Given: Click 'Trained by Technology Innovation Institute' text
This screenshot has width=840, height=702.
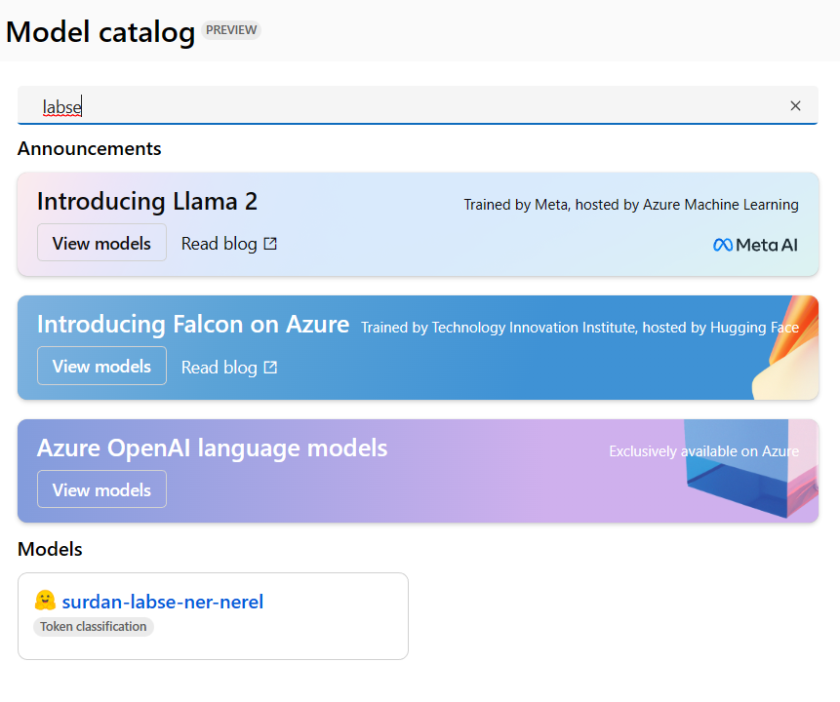Looking at the screenshot, I should pyautogui.click(x=499, y=328).
